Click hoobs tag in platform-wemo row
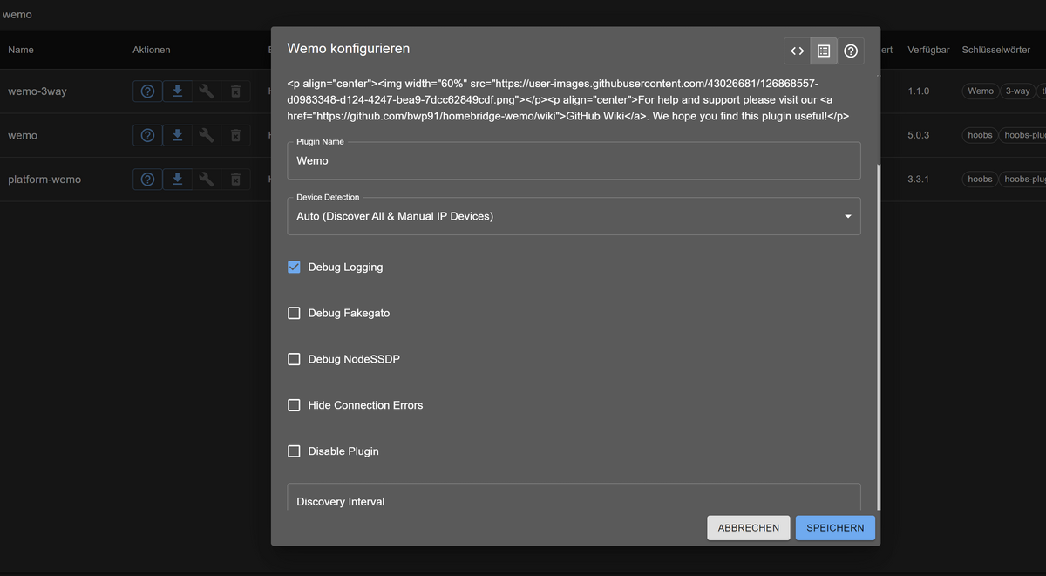 click(980, 179)
